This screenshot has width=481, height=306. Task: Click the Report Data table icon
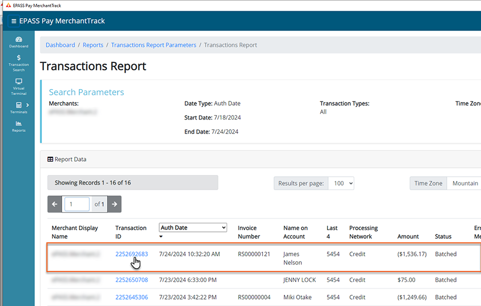click(x=50, y=160)
